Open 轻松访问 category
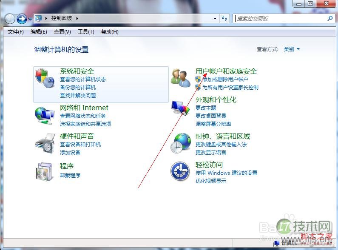Viewport: 338px width, 250px height. coord(209,165)
